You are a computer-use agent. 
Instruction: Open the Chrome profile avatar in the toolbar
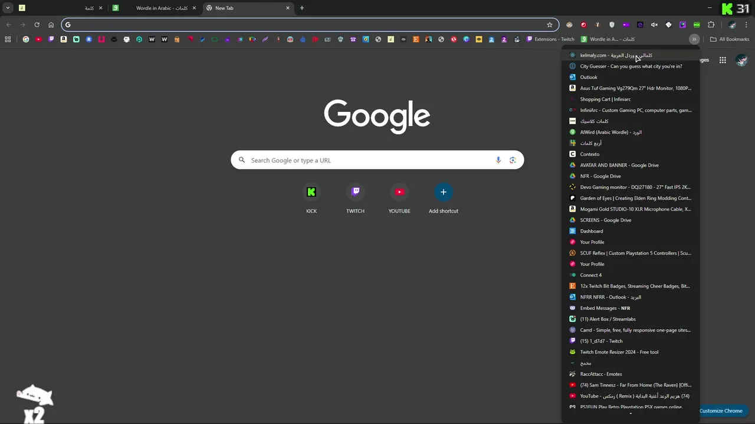pos(732,25)
